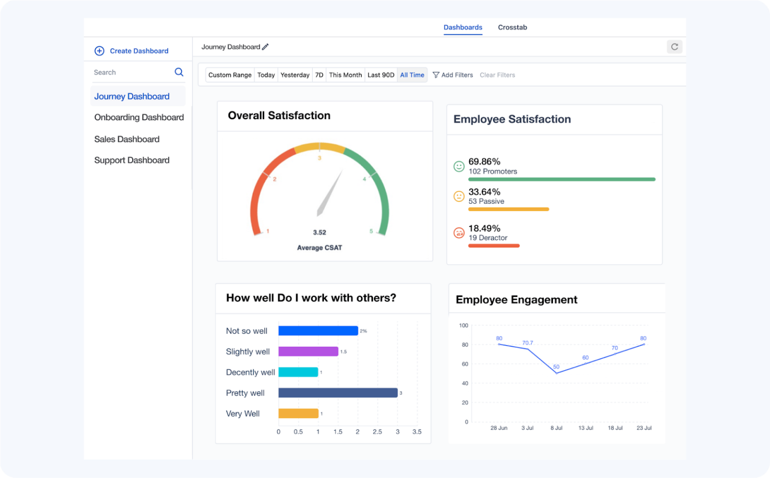Viewport: 770px width, 478px height.
Task: Switch the date filter to Yesterday
Action: click(295, 75)
